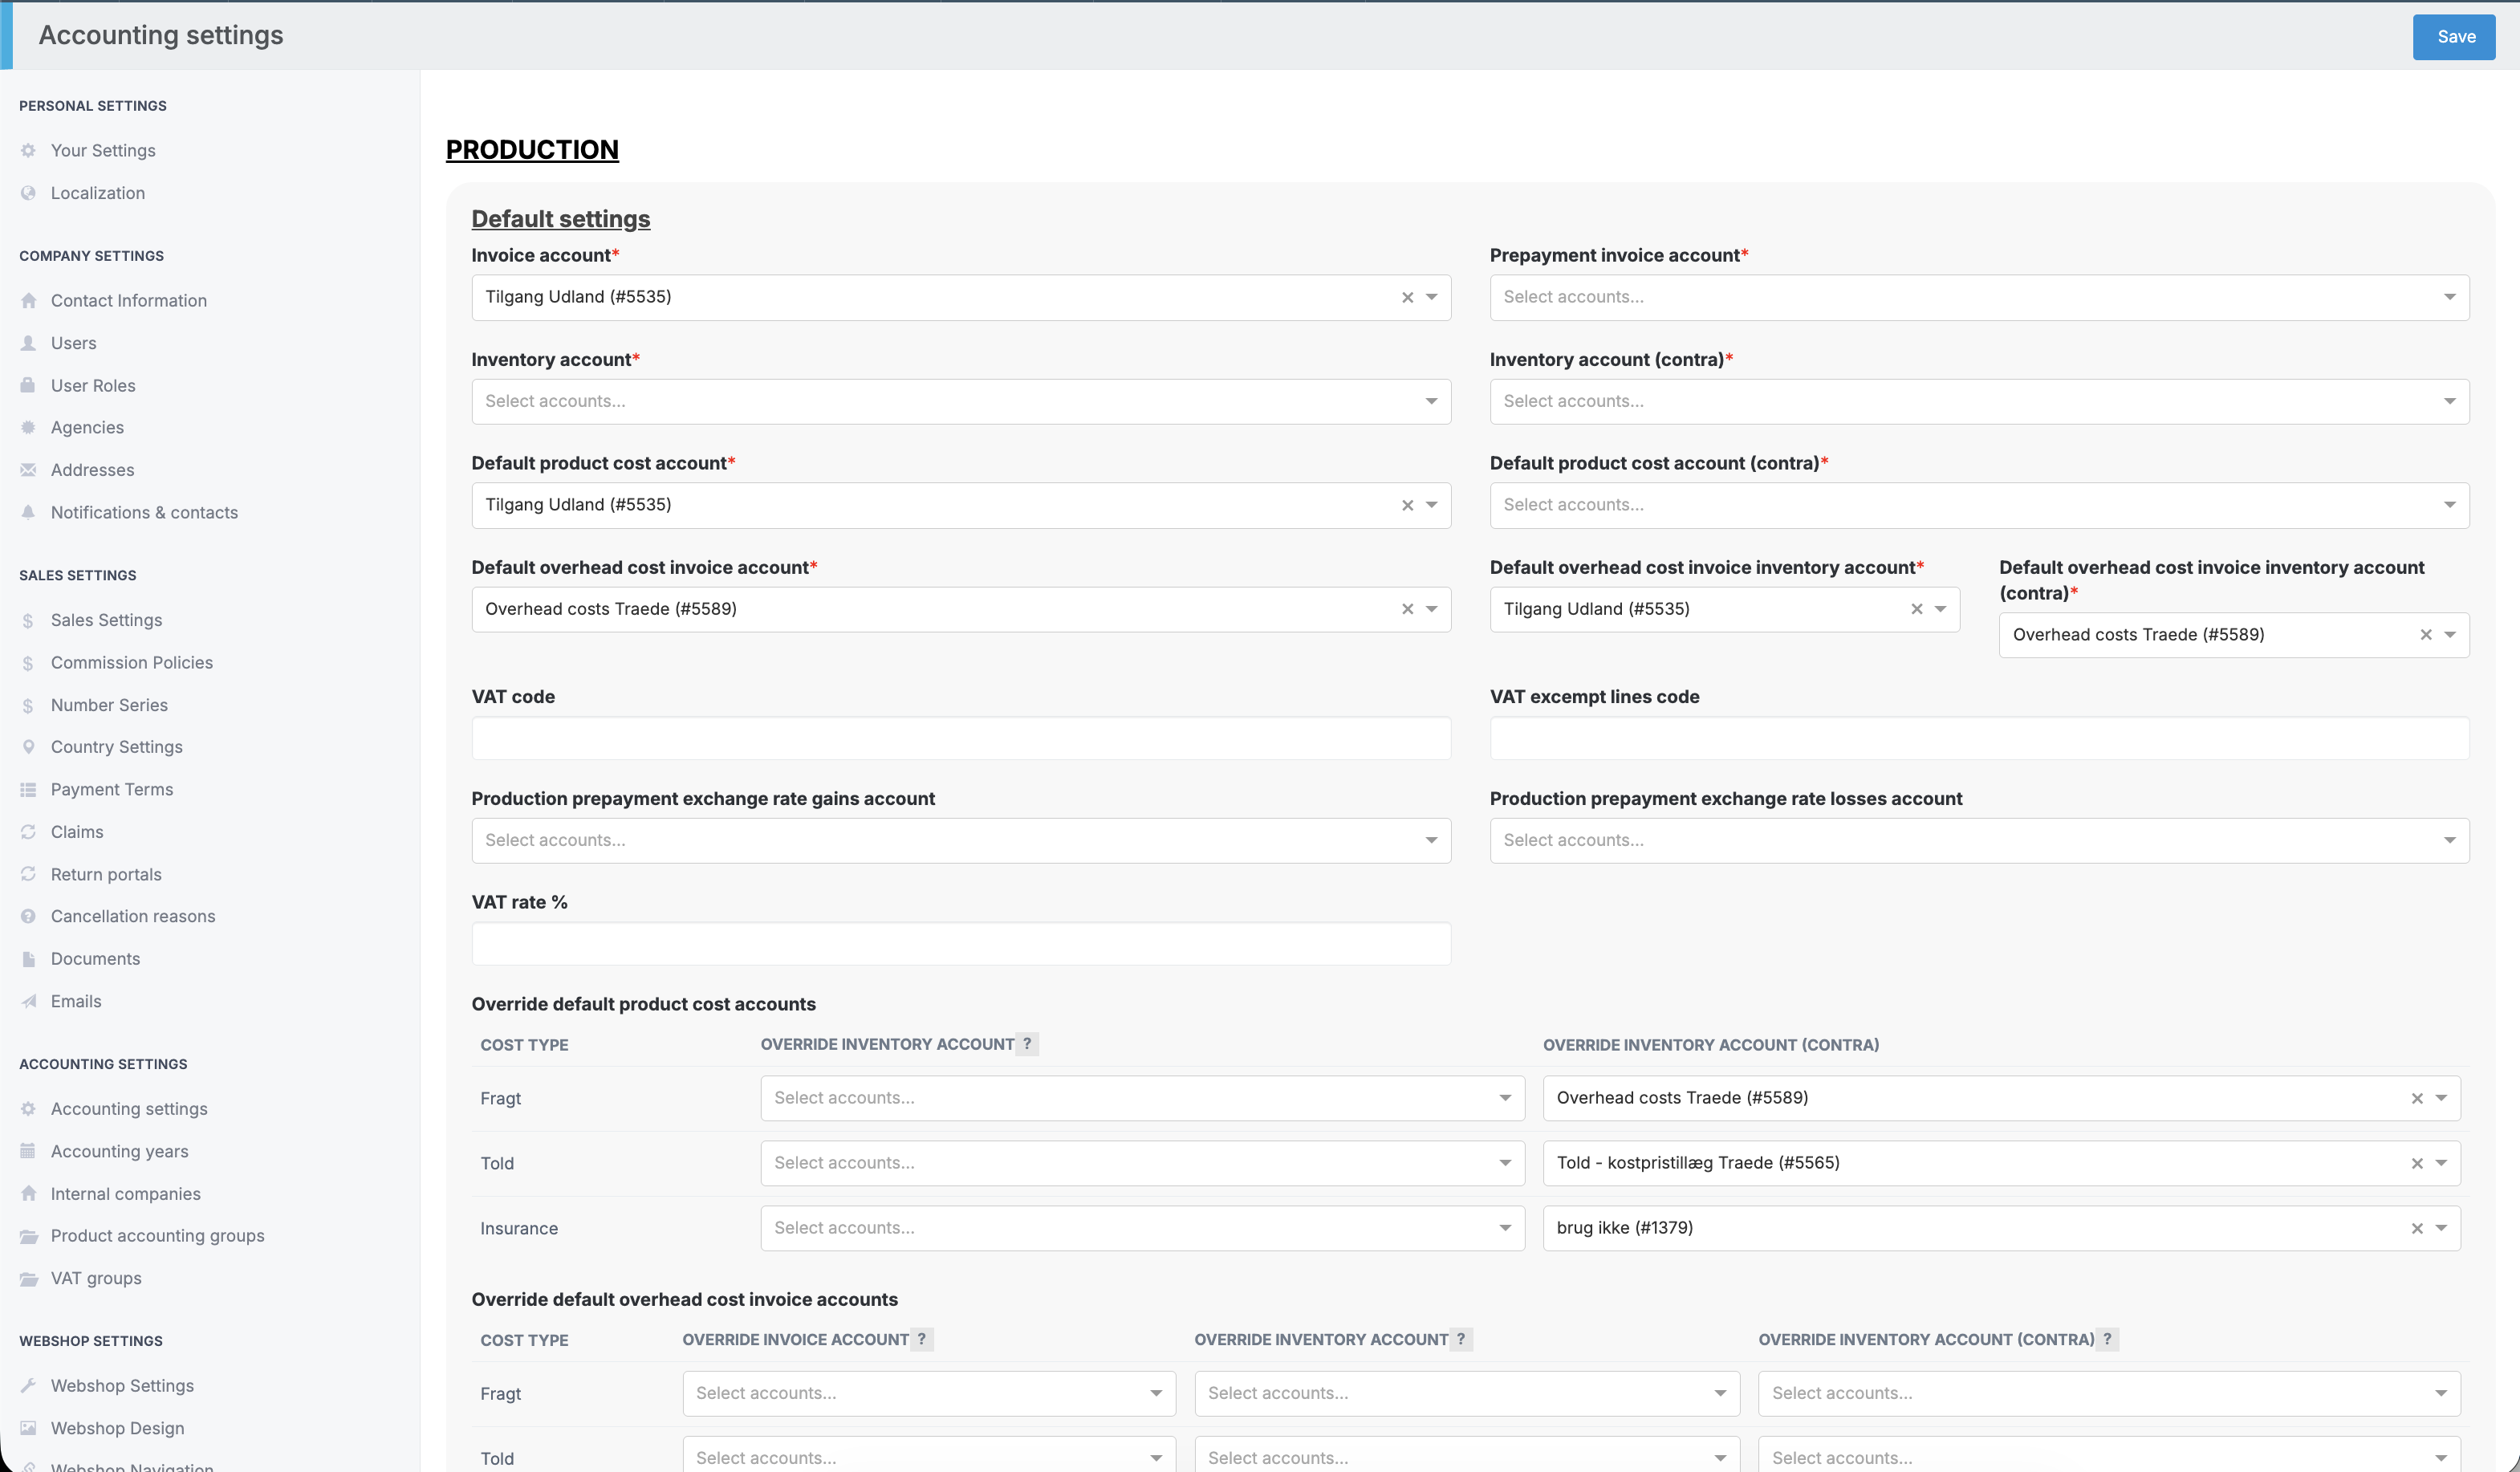Click help icon beside Override Invoice Account
The image size is (2520, 1472).
(921, 1340)
